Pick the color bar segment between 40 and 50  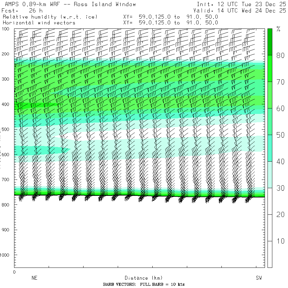point(270,148)
